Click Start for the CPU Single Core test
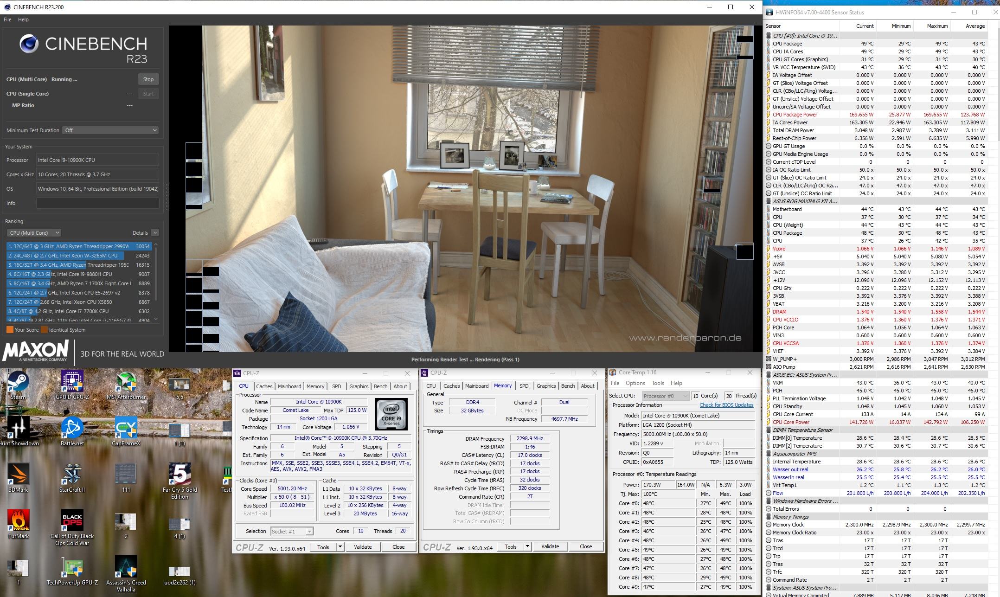 [148, 94]
